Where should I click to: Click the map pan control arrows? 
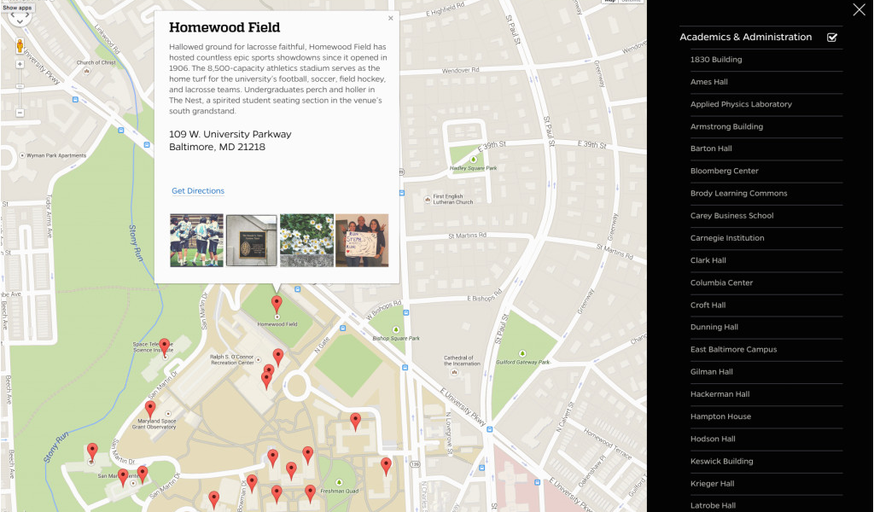tap(20, 18)
